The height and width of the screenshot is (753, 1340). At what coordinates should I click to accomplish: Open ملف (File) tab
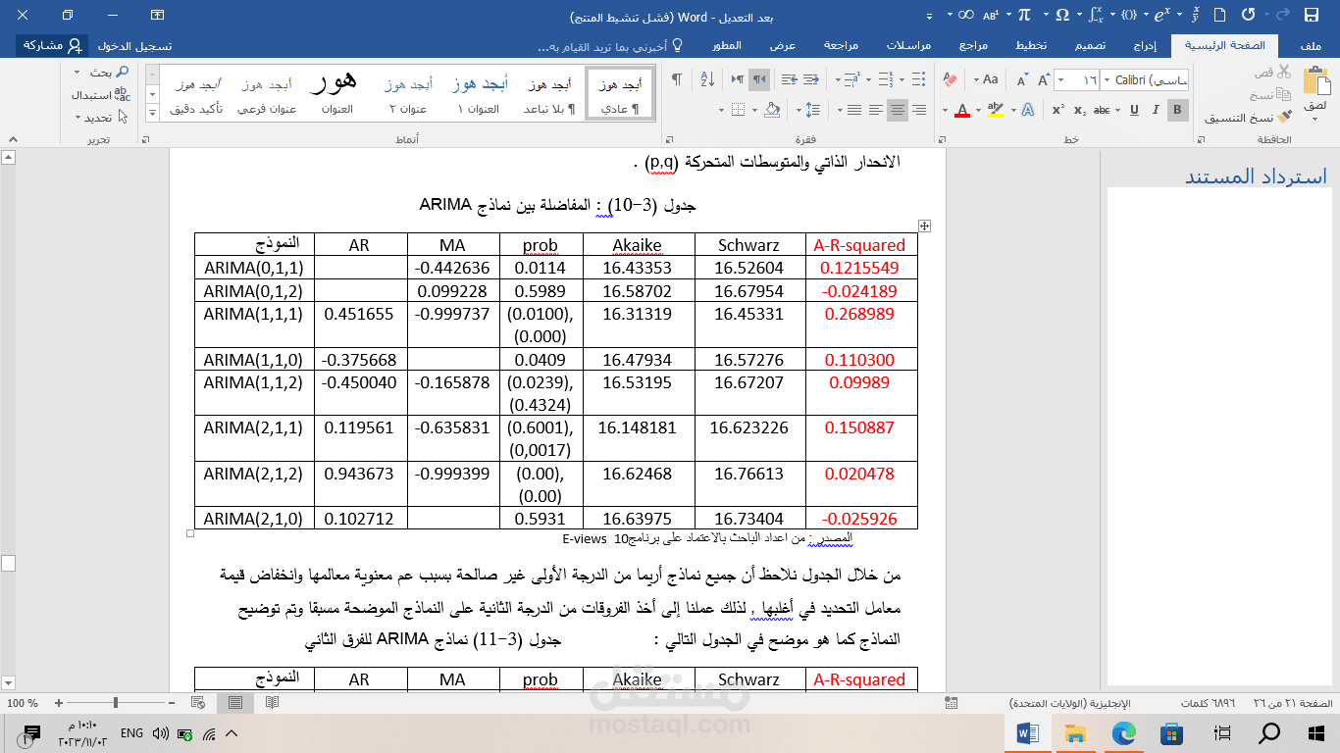click(x=1310, y=46)
